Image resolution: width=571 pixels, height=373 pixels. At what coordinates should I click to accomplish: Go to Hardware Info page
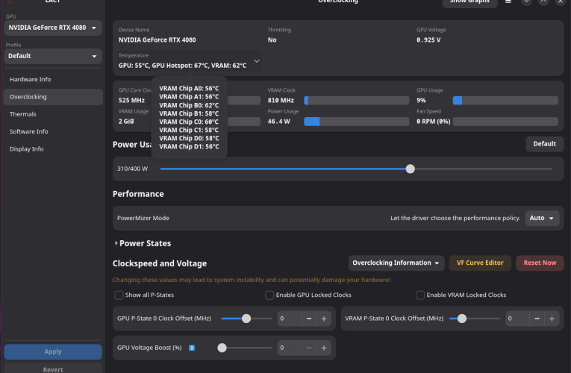(x=53, y=79)
